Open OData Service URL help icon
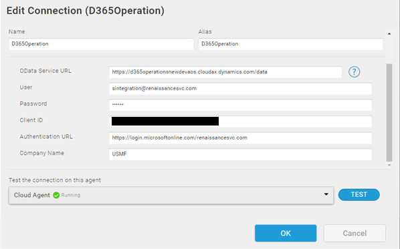This screenshot has width=400, height=249. click(x=354, y=72)
